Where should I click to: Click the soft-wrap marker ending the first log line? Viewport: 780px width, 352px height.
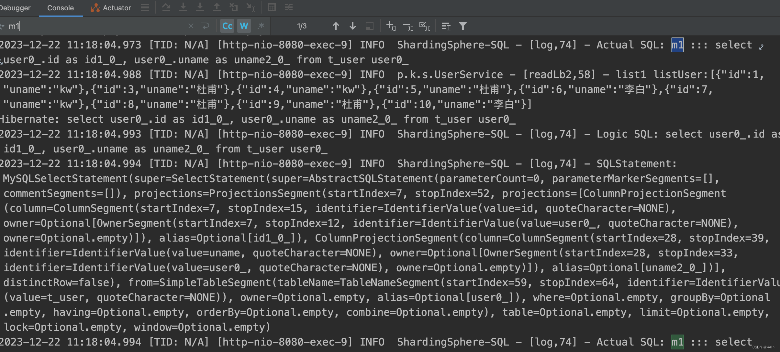click(x=761, y=47)
